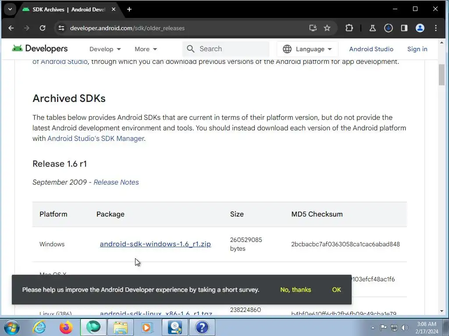Click the search magnifier icon
Image resolution: width=449 pixels, height=336 pixels.
190,49
